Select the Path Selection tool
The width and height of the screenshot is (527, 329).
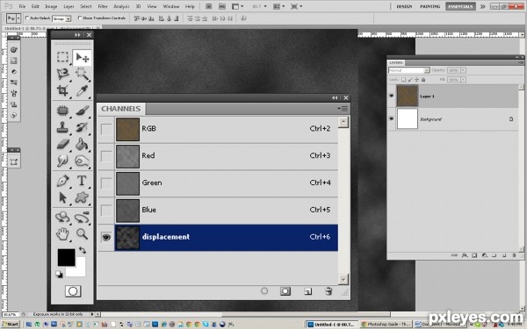coord(62,197)
